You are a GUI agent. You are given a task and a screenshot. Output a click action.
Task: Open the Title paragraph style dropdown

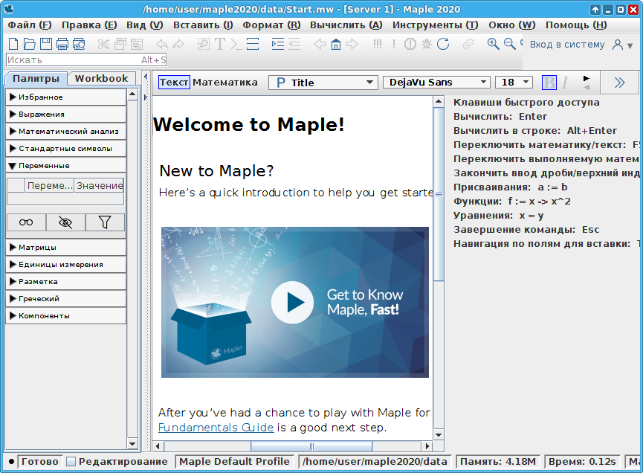(x=323, y=83)
